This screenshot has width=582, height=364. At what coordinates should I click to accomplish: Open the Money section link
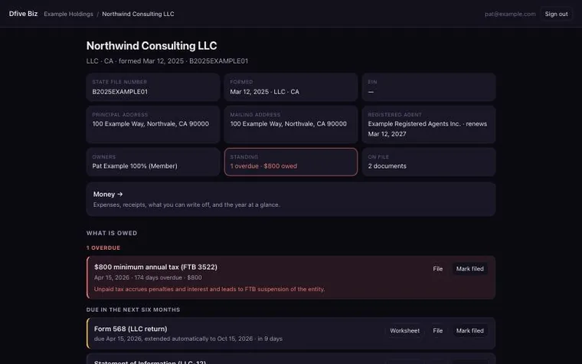point(291,199)
